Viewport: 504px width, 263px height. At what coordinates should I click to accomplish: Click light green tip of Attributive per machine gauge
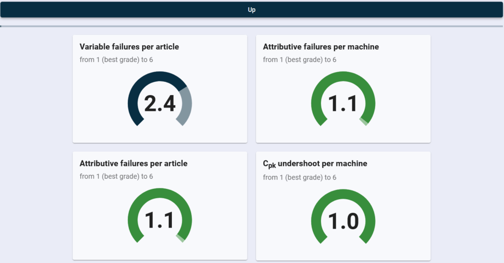tap(364, 122)
